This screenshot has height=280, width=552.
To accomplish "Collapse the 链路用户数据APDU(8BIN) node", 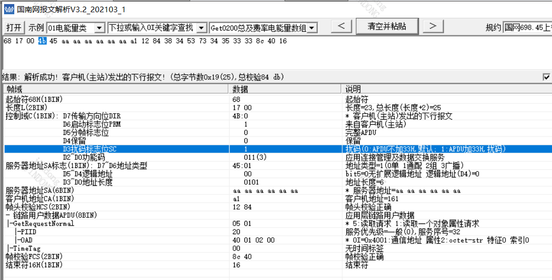I will click(7, 215).
